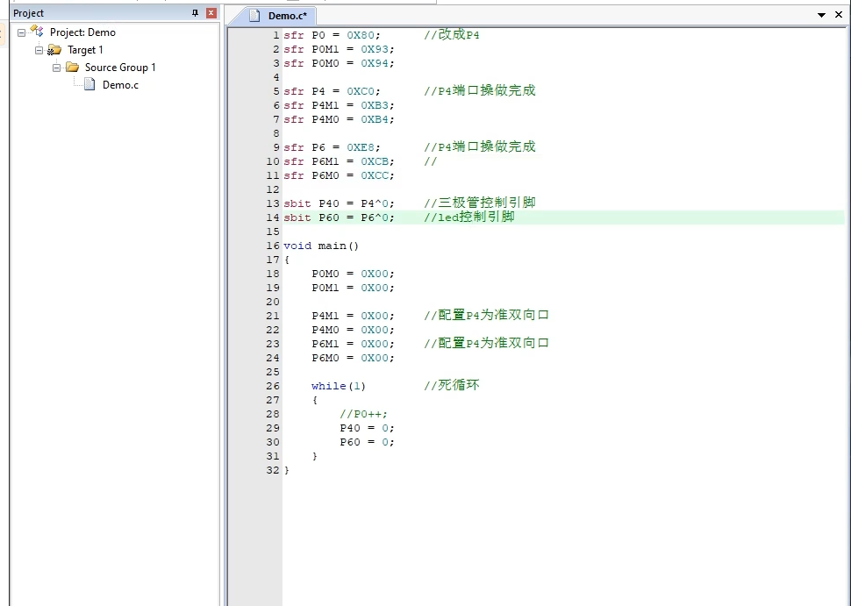
Task: Close the Demo.c editor tab
Action: [x=839, y=15]
